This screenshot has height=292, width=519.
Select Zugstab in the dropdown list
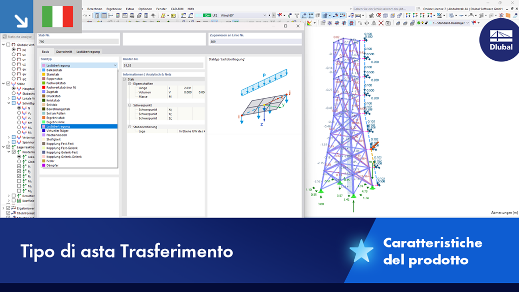click(x=79, y=92)
